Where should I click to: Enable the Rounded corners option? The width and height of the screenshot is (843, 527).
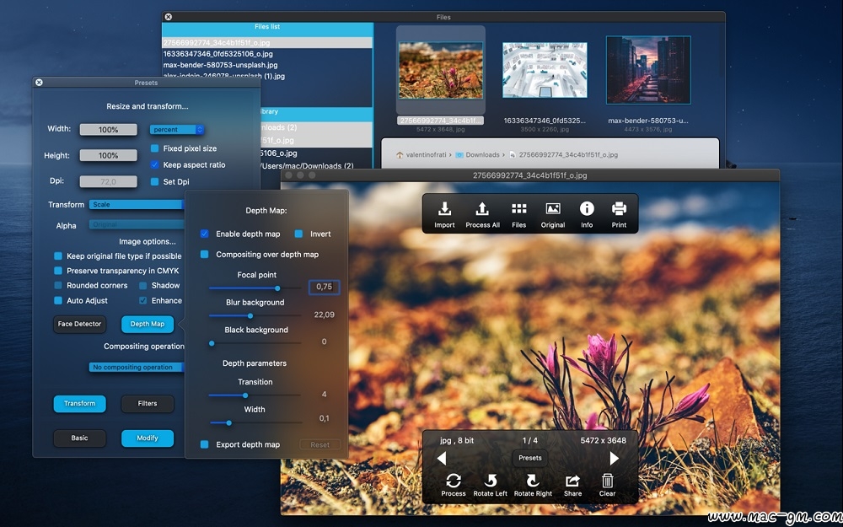[58, 286]
